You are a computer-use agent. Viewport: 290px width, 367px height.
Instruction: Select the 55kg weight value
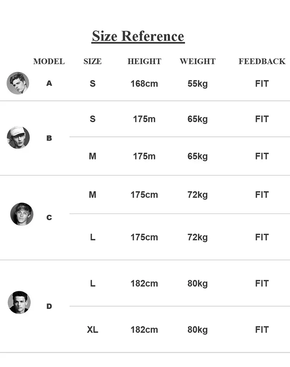click(x=197, y=84)
